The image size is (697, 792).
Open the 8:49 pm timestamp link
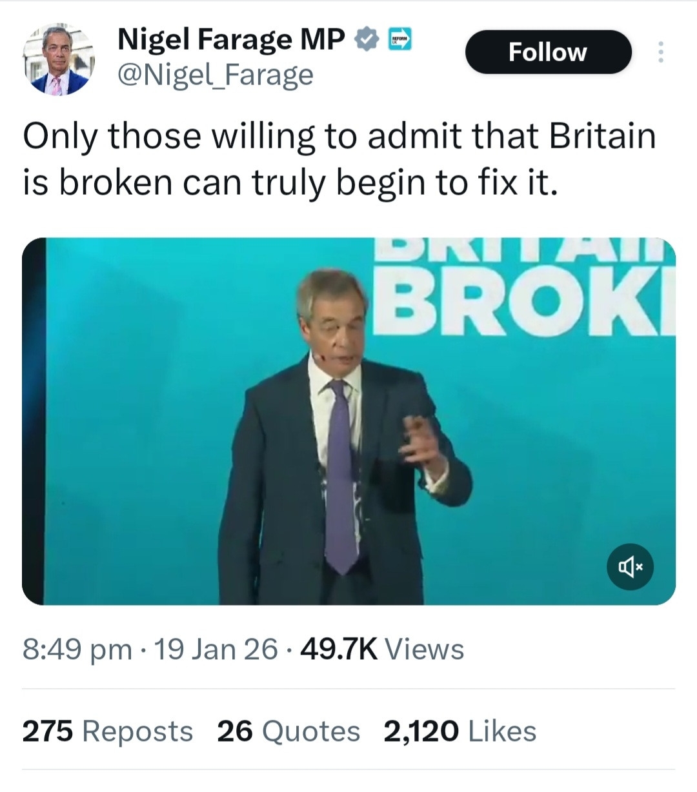coord(77,649)
